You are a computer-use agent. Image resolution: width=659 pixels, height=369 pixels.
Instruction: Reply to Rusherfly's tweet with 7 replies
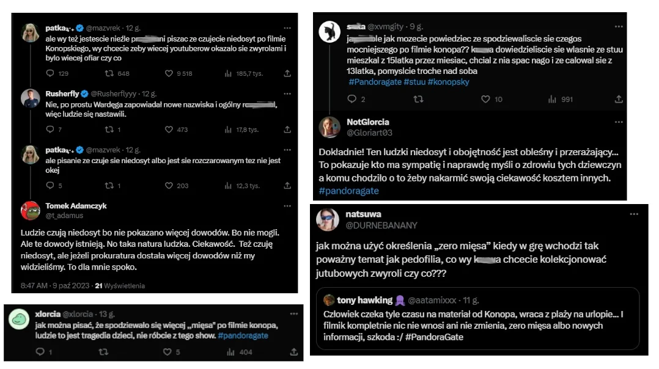[50, 130]
